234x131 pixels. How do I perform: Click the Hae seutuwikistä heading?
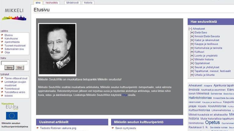(x=204, y=22)
